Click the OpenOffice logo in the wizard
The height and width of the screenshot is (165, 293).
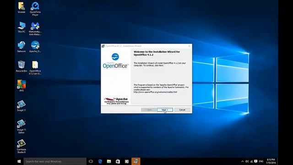pyautogui.click(x=115, y=61)
